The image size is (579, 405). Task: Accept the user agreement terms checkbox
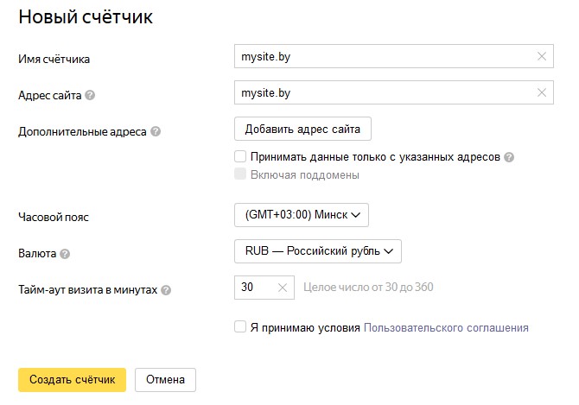click(x=240, y=327)
